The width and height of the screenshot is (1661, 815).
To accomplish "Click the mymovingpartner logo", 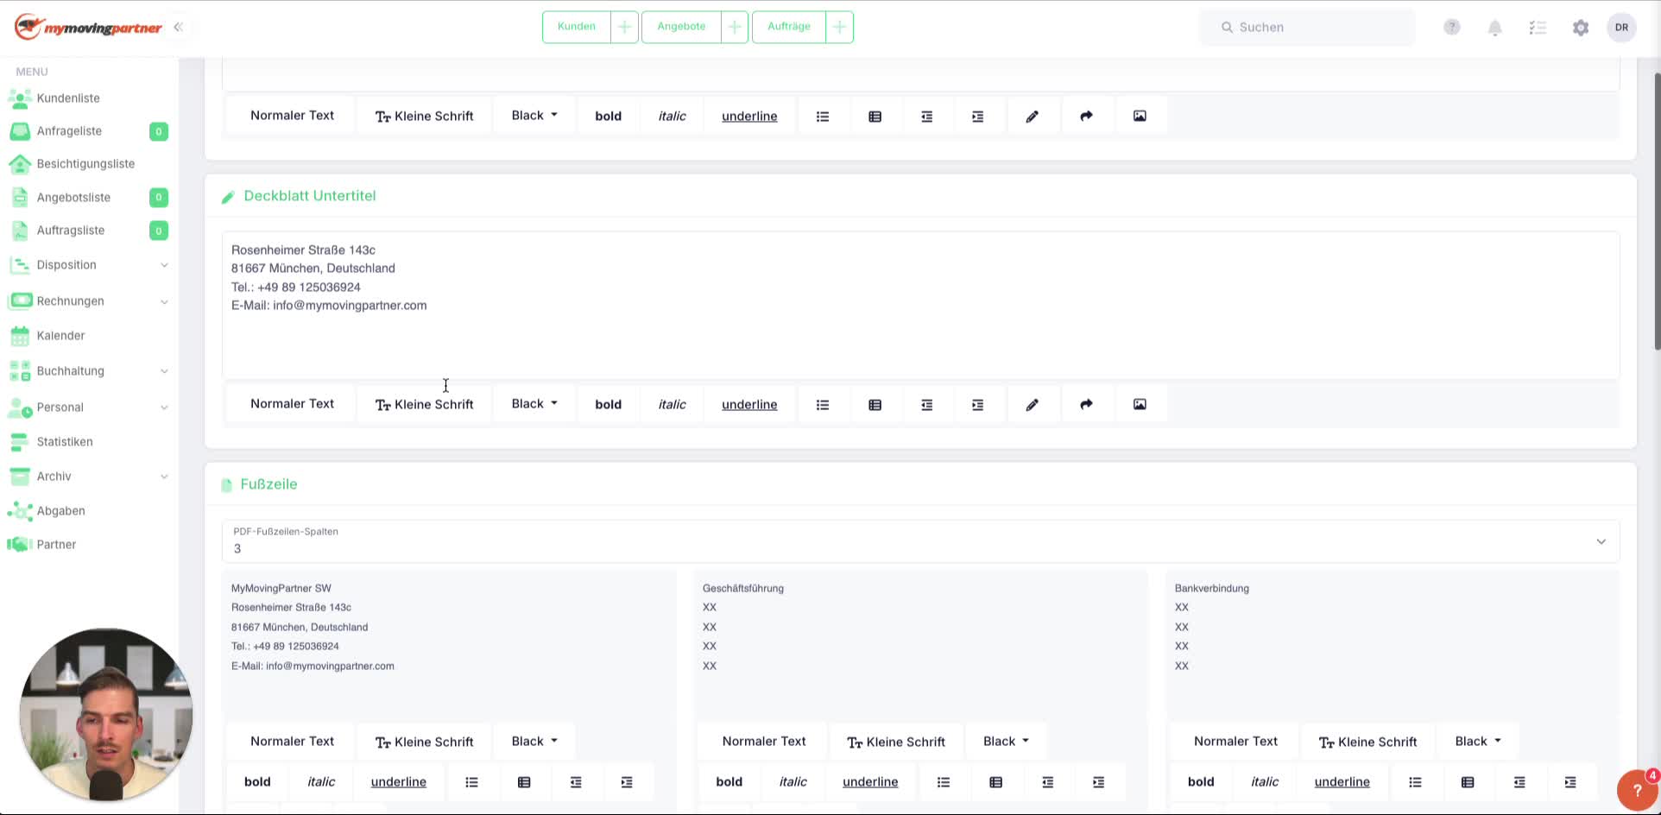I will (88, 27).
